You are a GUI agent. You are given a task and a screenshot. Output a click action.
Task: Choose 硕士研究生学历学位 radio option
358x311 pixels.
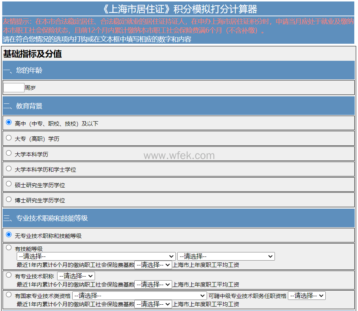[9, 184]
